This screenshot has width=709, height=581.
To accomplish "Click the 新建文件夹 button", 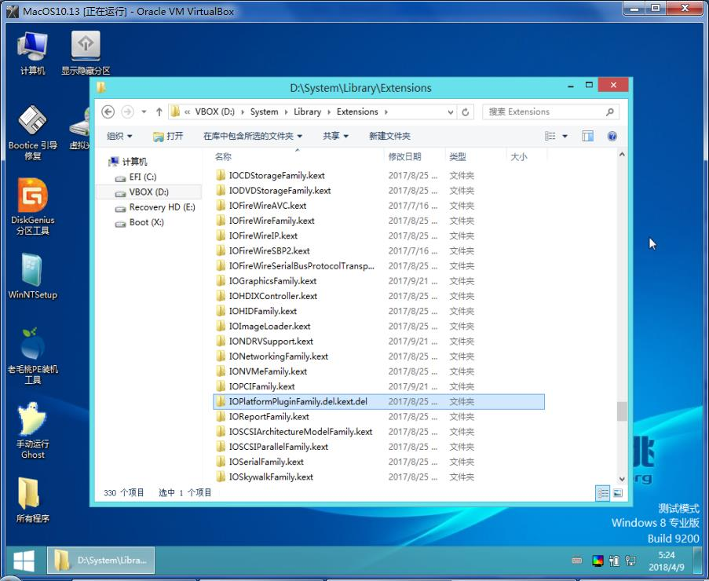I will pos(389,136).
